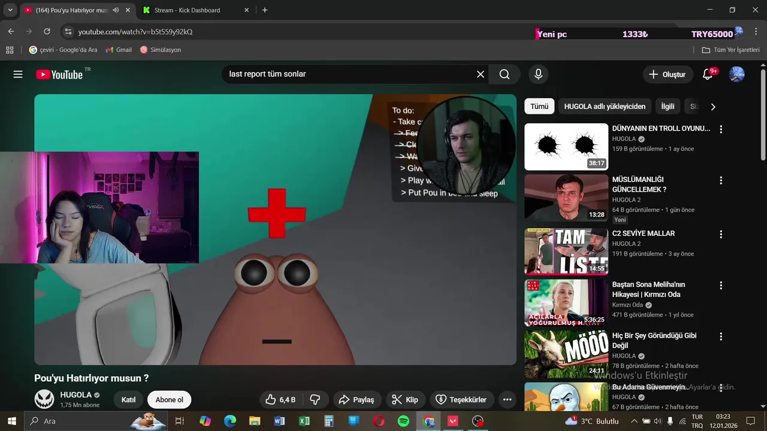The width and height of the screenshot is (767, 431).
Task: Open options for MÜSLÜMANLIĞI GÜNCELLEMEK video
Action: [x=721, y=180]
